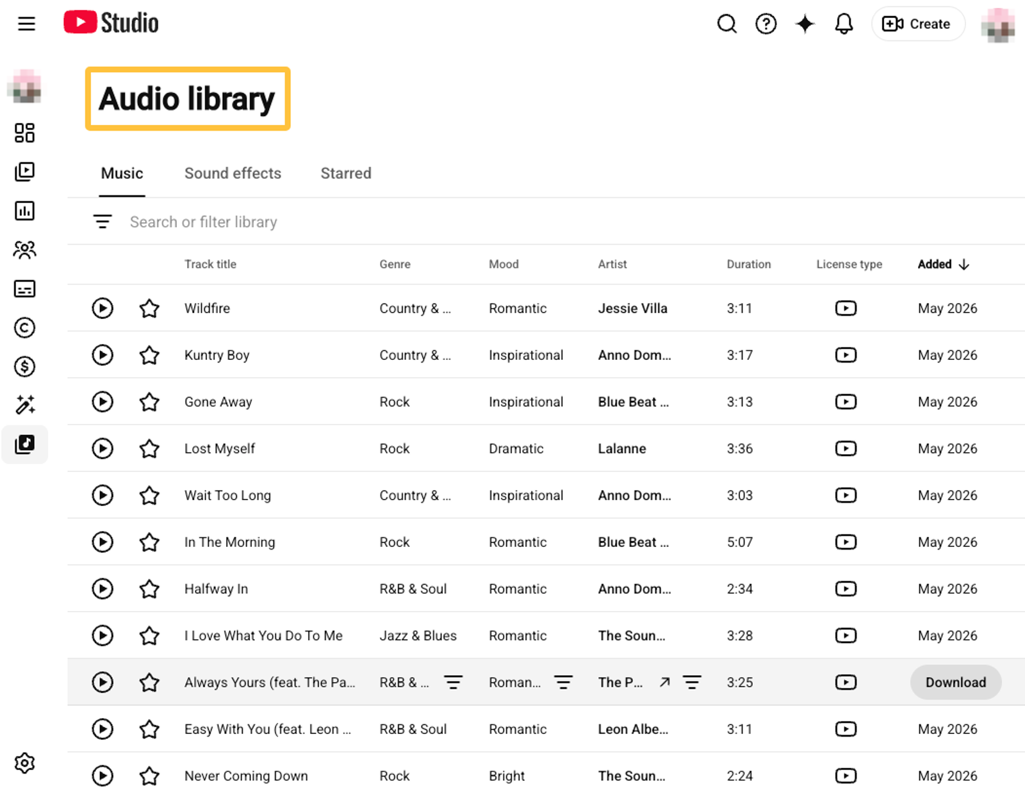Image resolution: width=1025 pixels, height=791 pixels.
Task: Click Blue Beat artist on Gone Away row
Action: click(633, 402)
